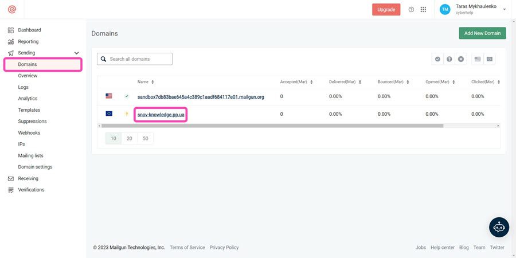This screenshot has height=258, width=516.
Task: Filter domains by EU region flag
Action: pyautogui.click(x=490, y=59)
